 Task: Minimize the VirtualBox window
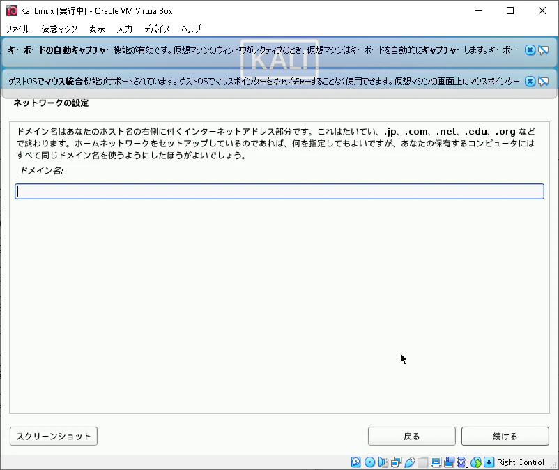(479, 10)
